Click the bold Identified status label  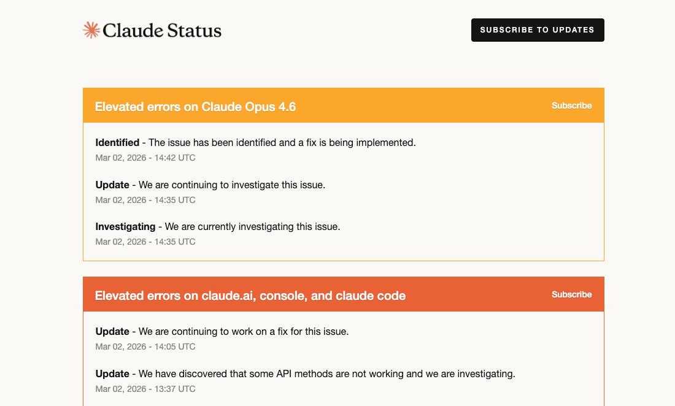(117, 142)
